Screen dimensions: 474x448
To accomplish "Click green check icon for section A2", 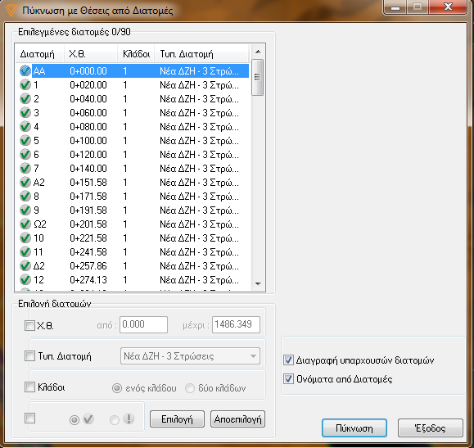I will [x=25, y=182].
